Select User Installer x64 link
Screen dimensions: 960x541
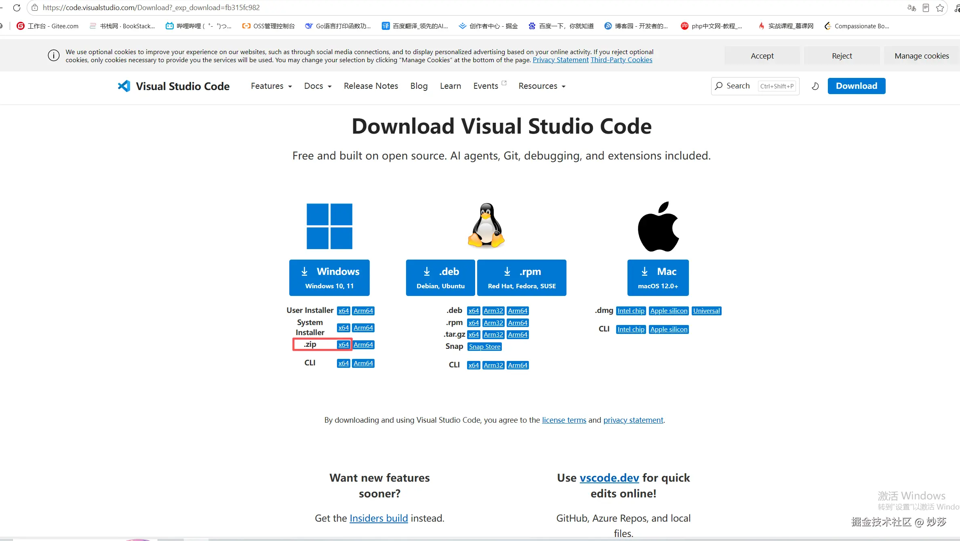pos(343,310)
